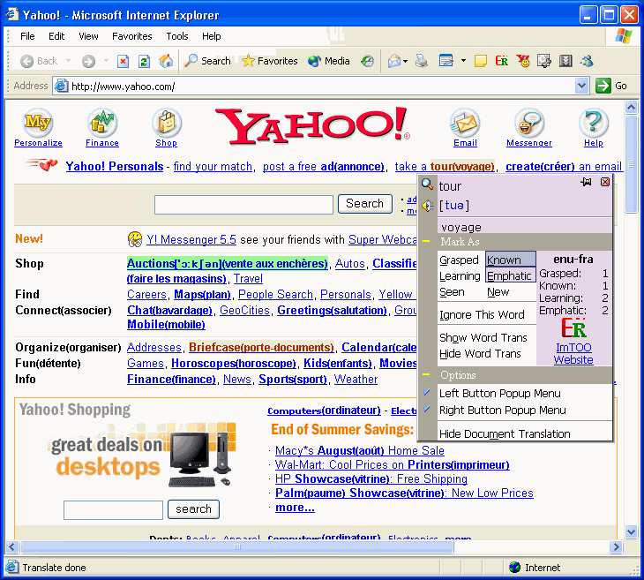The height and width of the screenshot is (580, 644).
Task: Close the tour translation popup
Action: [x=605, y=182]
